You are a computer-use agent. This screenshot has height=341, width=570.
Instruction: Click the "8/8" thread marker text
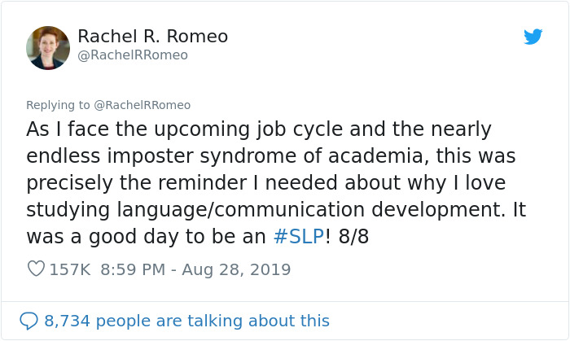coord(353,237)
